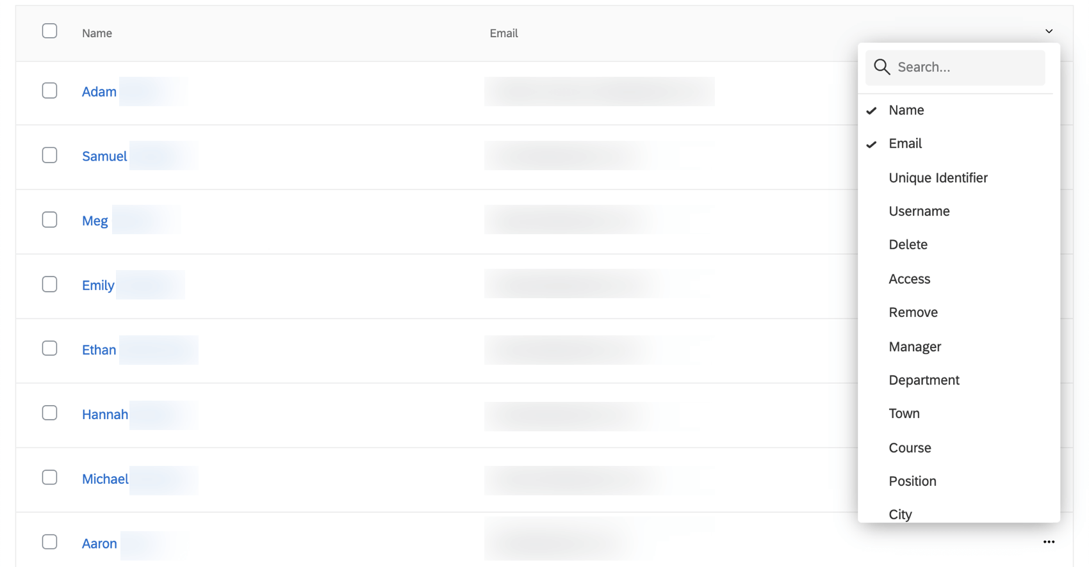The image size is (1089, 567).
Task: Click the Email column header
Action: [504, 33]
